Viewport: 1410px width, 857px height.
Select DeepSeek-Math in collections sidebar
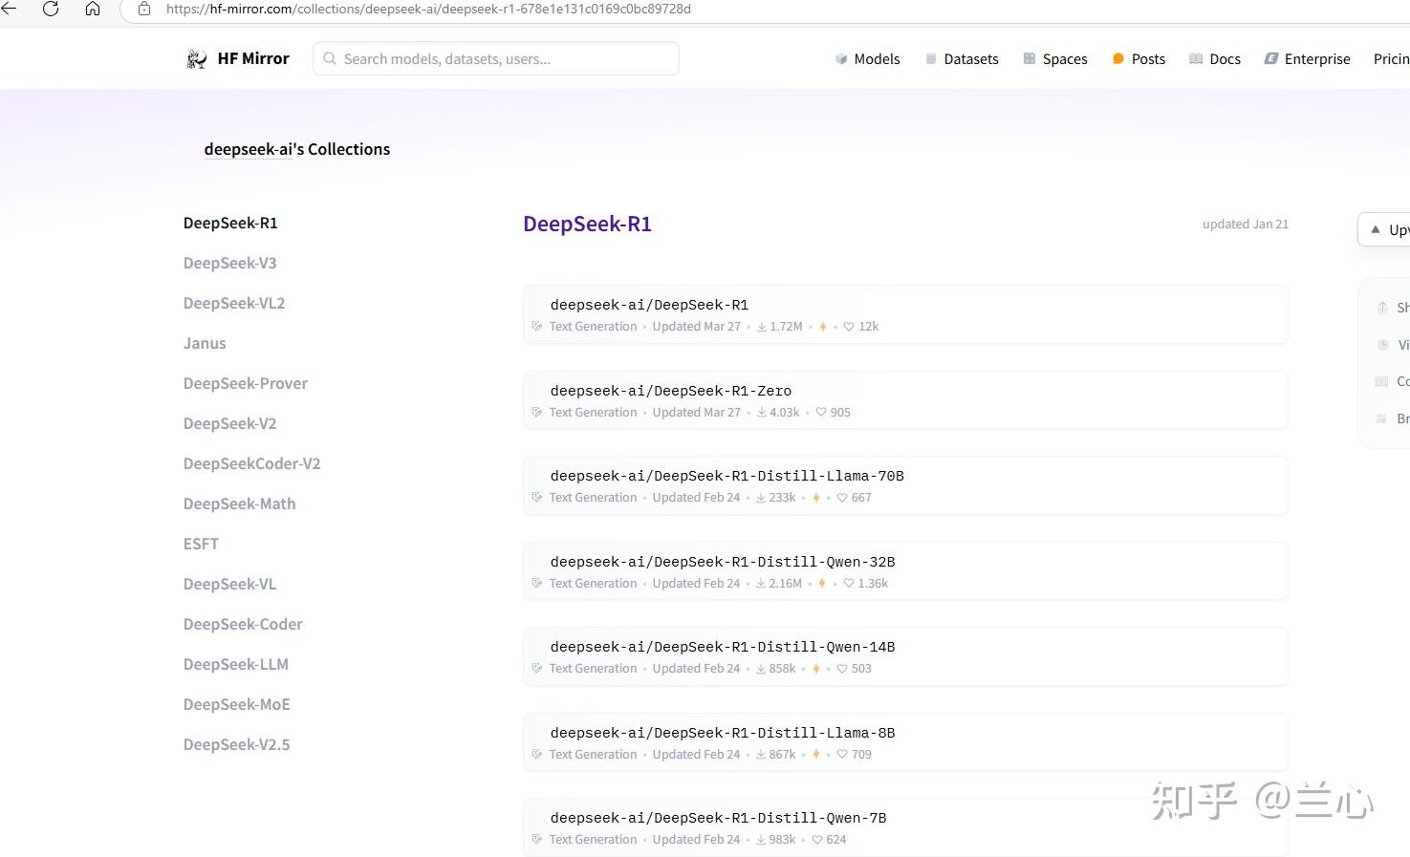239,503
